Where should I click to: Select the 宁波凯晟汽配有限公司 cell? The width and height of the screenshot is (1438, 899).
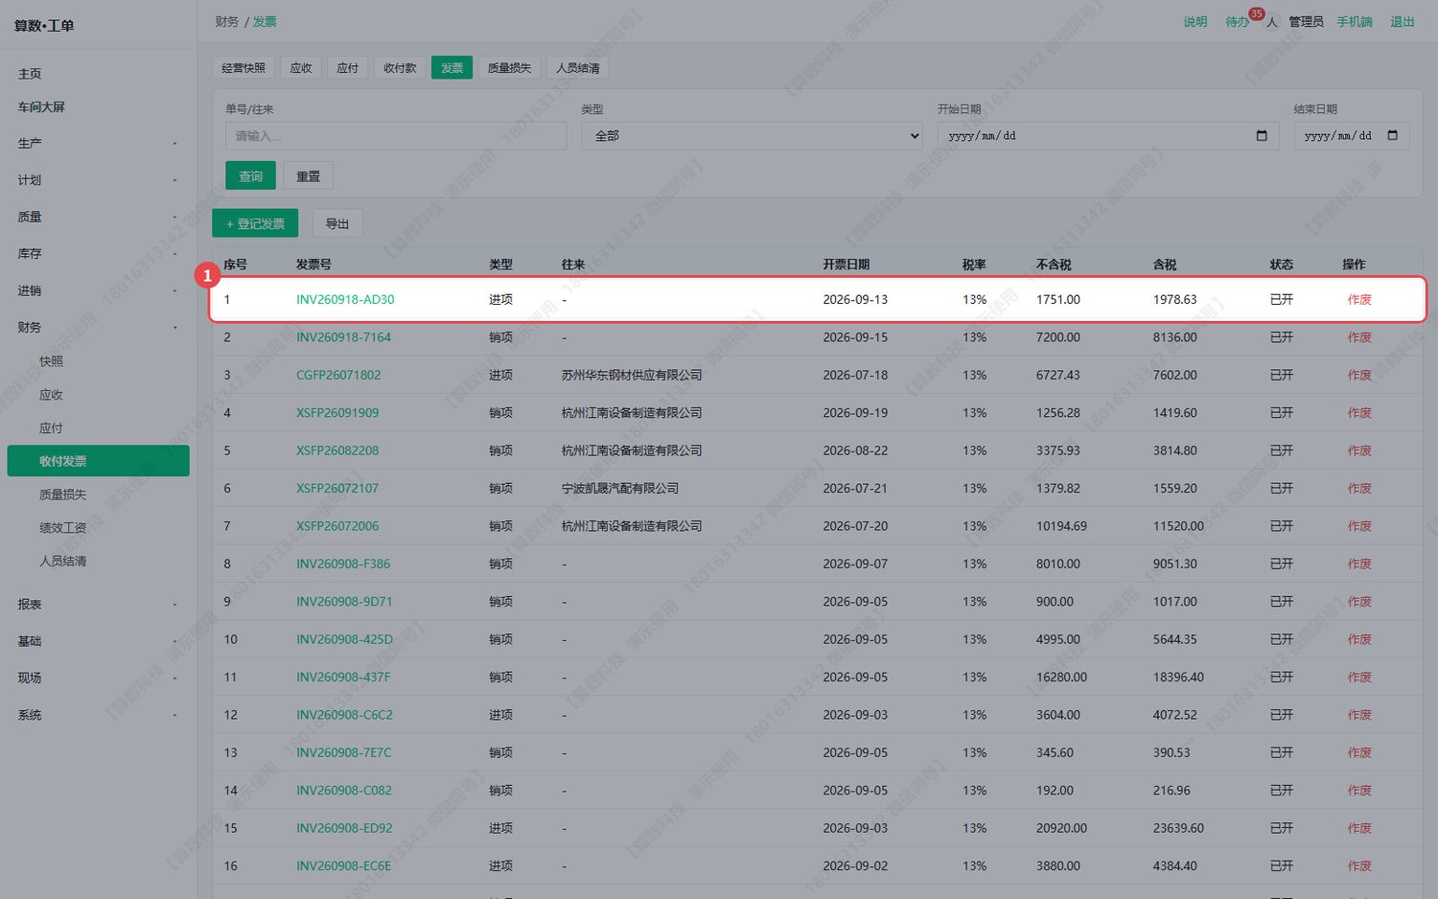point(620,489)
